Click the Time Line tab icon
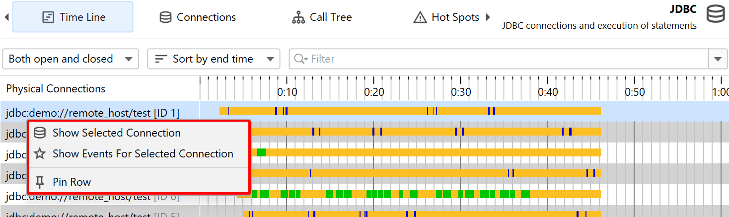Image resolution: width=729 pixels, height=217 pixels. click(48, 17)
